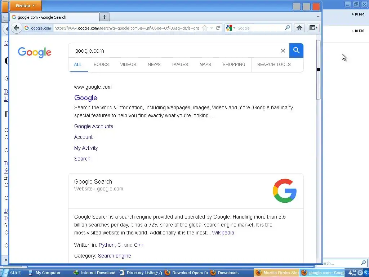Click the Google G logo thumbnail
Screen dimensions: 369x277
pyautogui.click(x=285, y=191)
